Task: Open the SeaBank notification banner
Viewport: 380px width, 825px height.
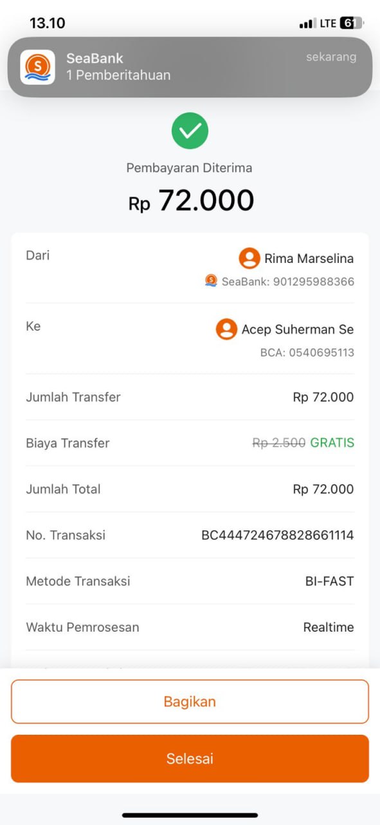Action: 190,67
